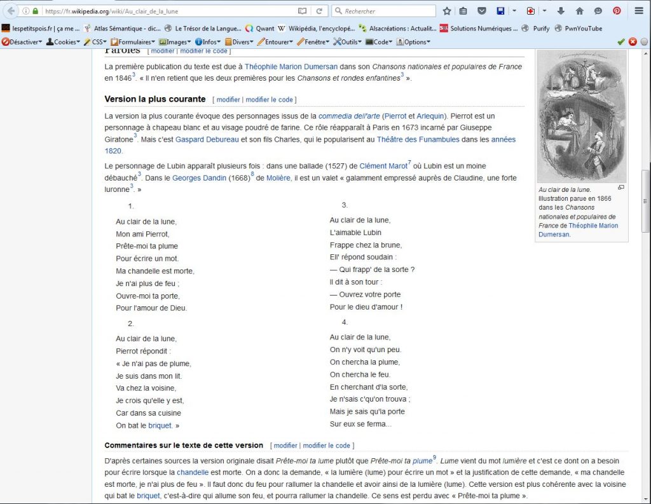Follow the Théophile Marion Dumersan link in paragraph
Screen dimensions: 651x504
tap(291, 67)
